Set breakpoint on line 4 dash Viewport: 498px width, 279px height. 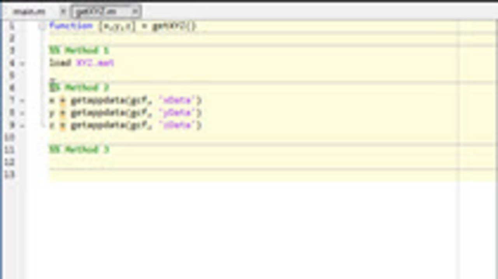point(22,63)
